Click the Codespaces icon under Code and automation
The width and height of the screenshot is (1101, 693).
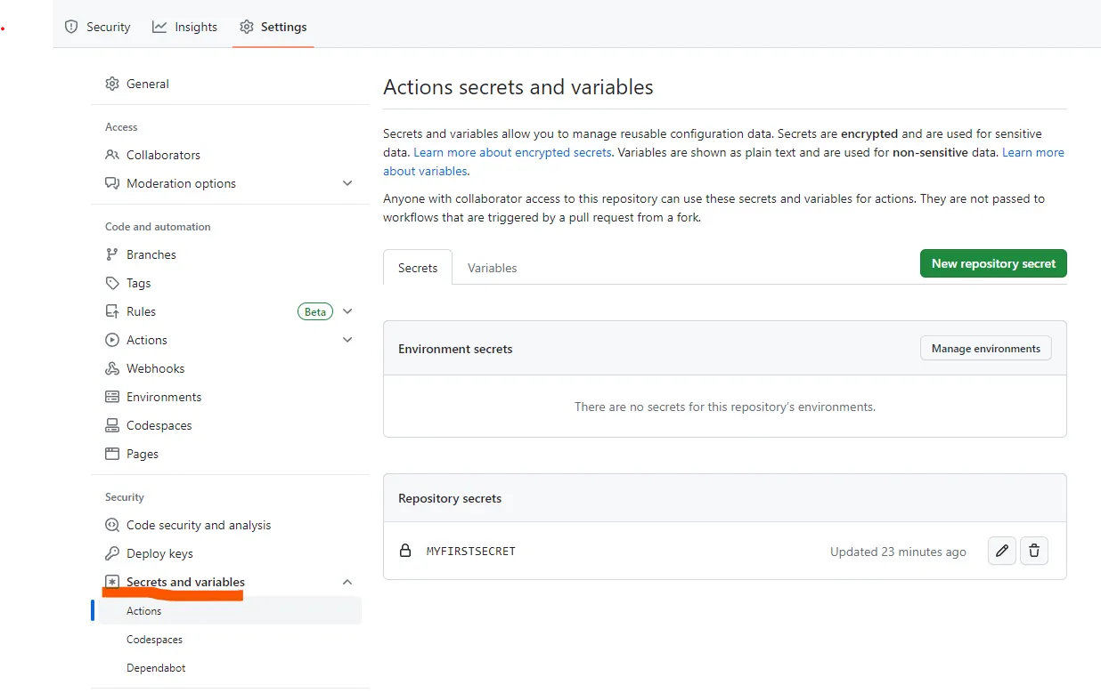[x=112, y=425]
